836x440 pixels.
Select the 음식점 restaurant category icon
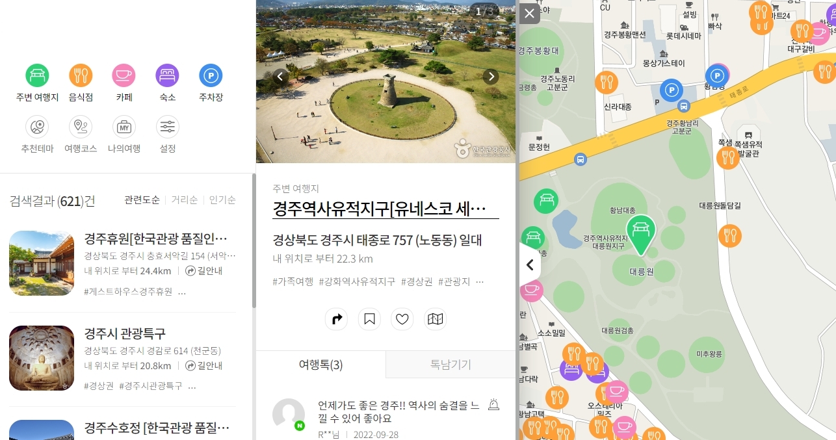(81, 75)
